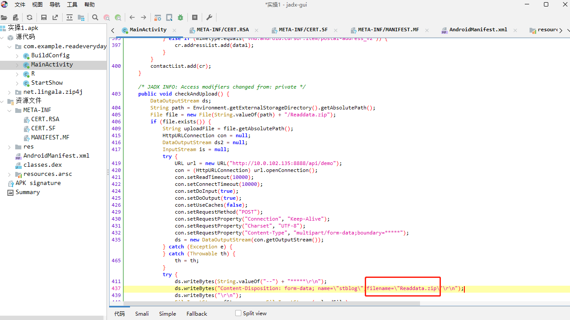Click the export project toolbar icon
This screenshot has height=320, width=570.
pyautogui.click(x=55, y=18)
